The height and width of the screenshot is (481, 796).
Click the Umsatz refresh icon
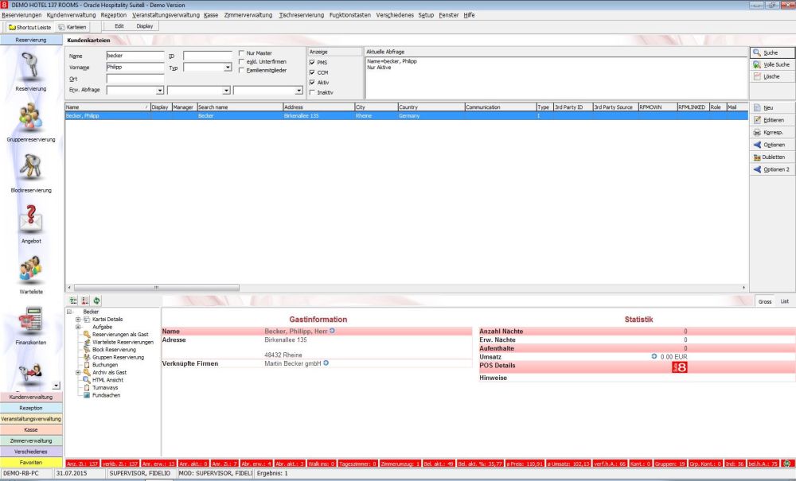(654, 356)
